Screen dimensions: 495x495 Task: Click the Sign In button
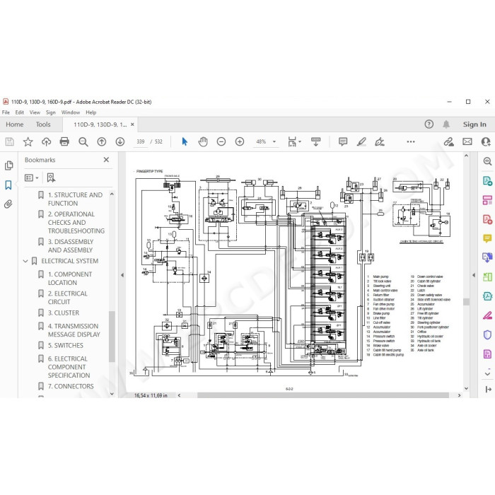coord(474,124)
